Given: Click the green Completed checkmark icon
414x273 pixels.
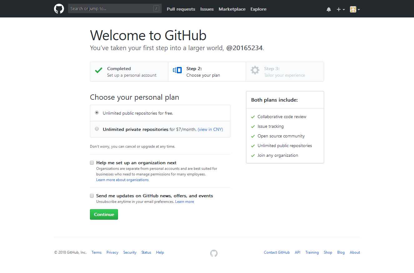Looking at the screenshot, I should (x=99, y=70).
